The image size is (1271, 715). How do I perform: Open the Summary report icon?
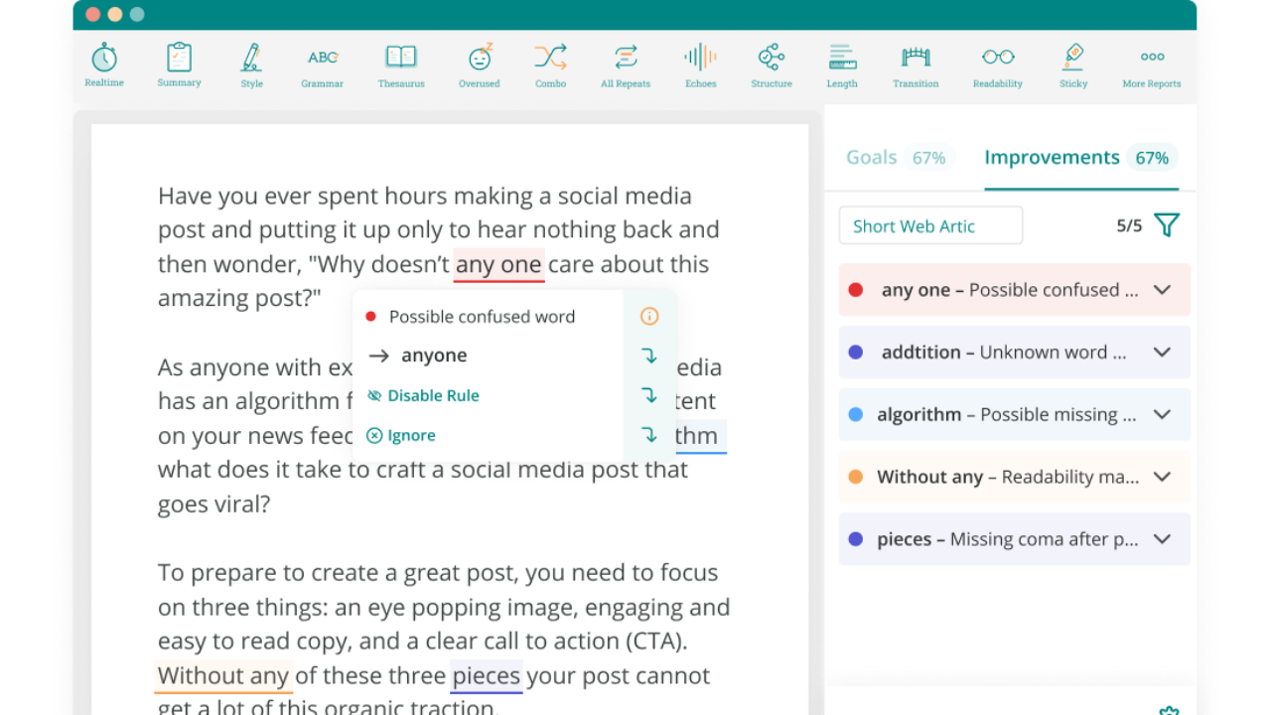pos(179,65)
